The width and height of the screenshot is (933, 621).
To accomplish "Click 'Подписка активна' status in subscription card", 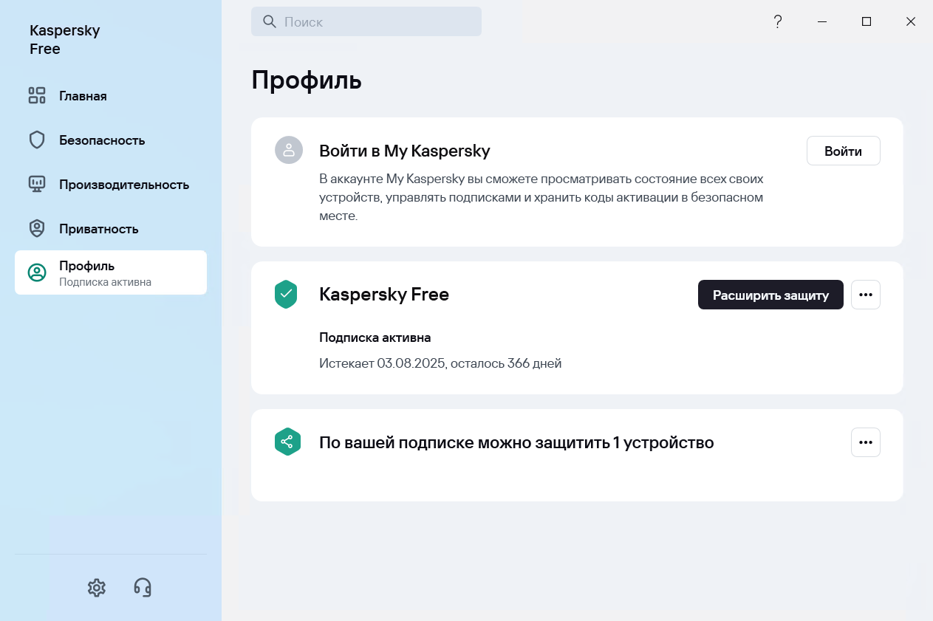I will (x=375, y=337).
